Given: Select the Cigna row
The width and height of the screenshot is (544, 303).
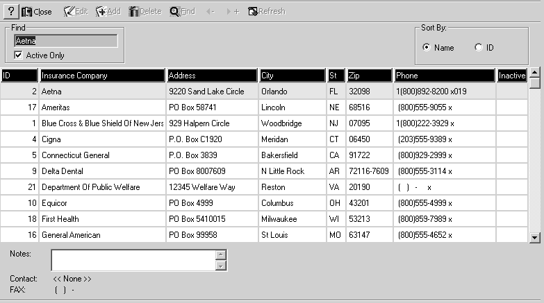Looking at the screenshot, I should (264, 139).
